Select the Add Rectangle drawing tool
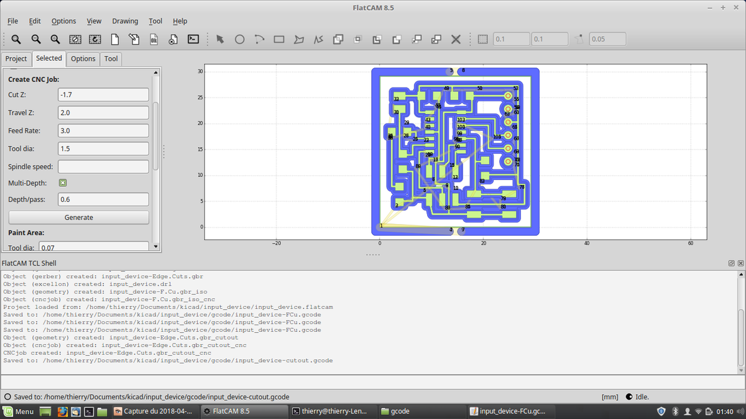This screenshot has width=746, height=419. [x=279, y=39]
